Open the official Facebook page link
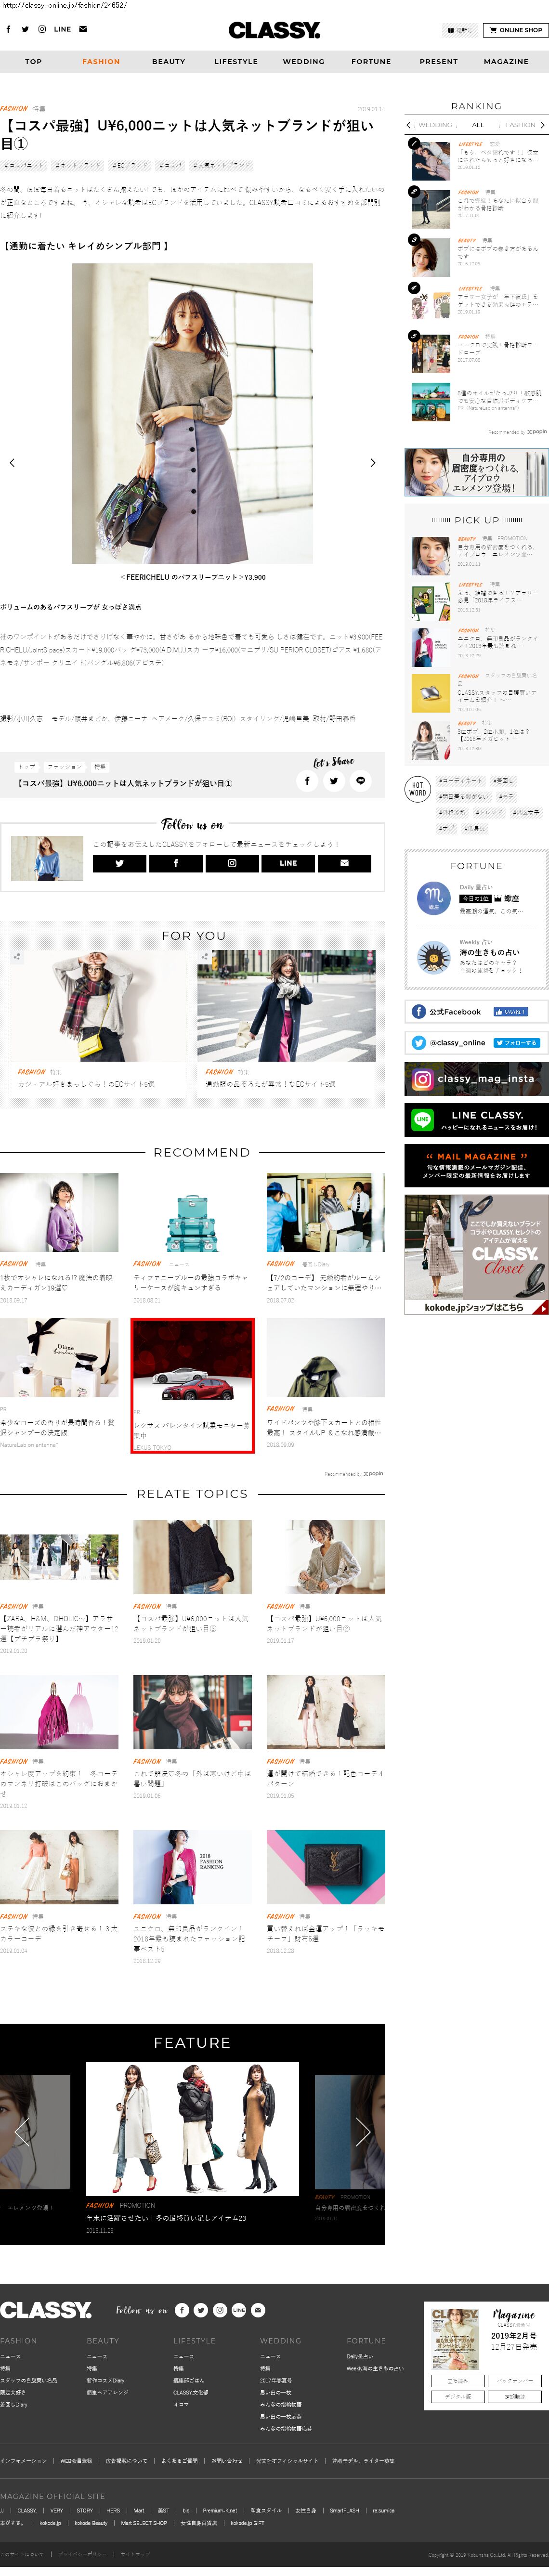 476,1012
